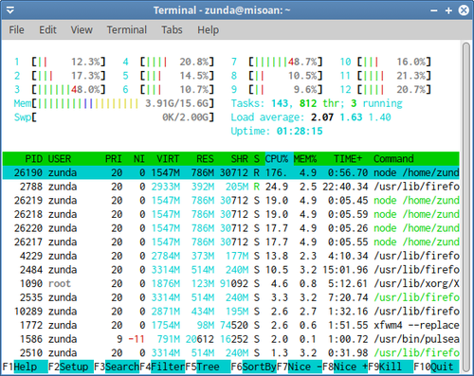
Task: Sort by the NI column header
Action: tap(139, 158)
